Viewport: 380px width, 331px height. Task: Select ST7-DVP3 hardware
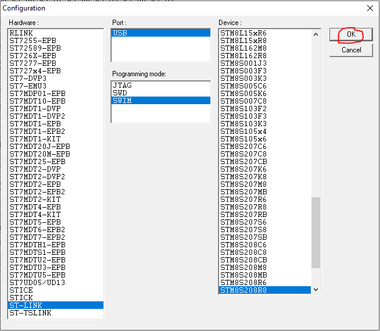(x=56, y=79)
